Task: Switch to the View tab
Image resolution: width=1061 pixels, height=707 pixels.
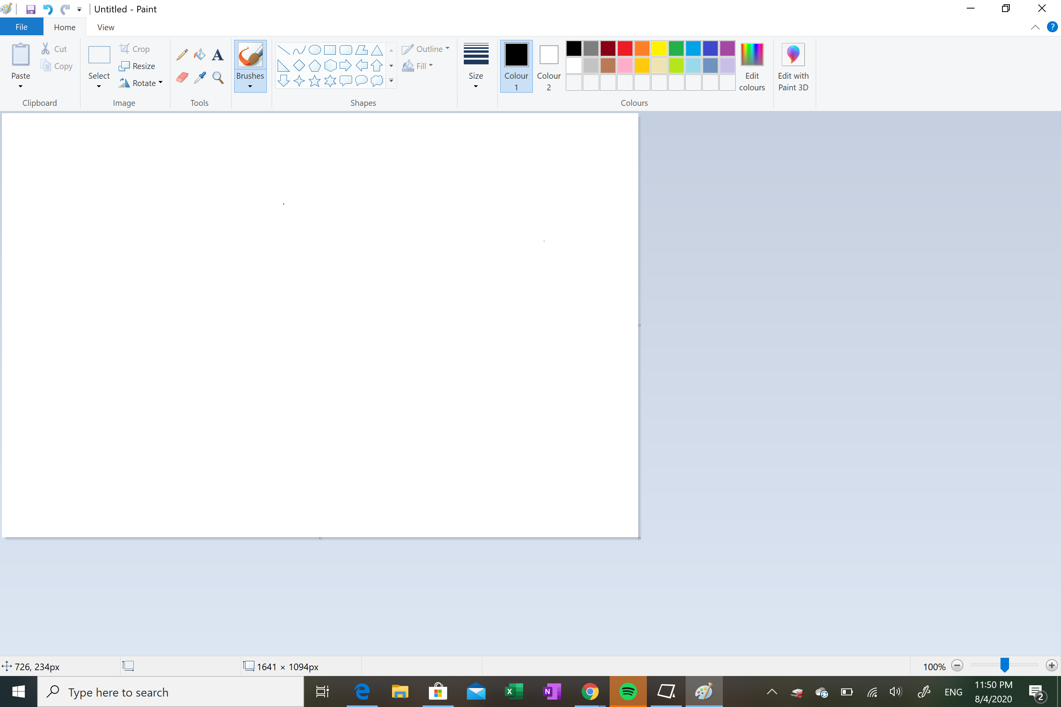Action: pos(105,27)
